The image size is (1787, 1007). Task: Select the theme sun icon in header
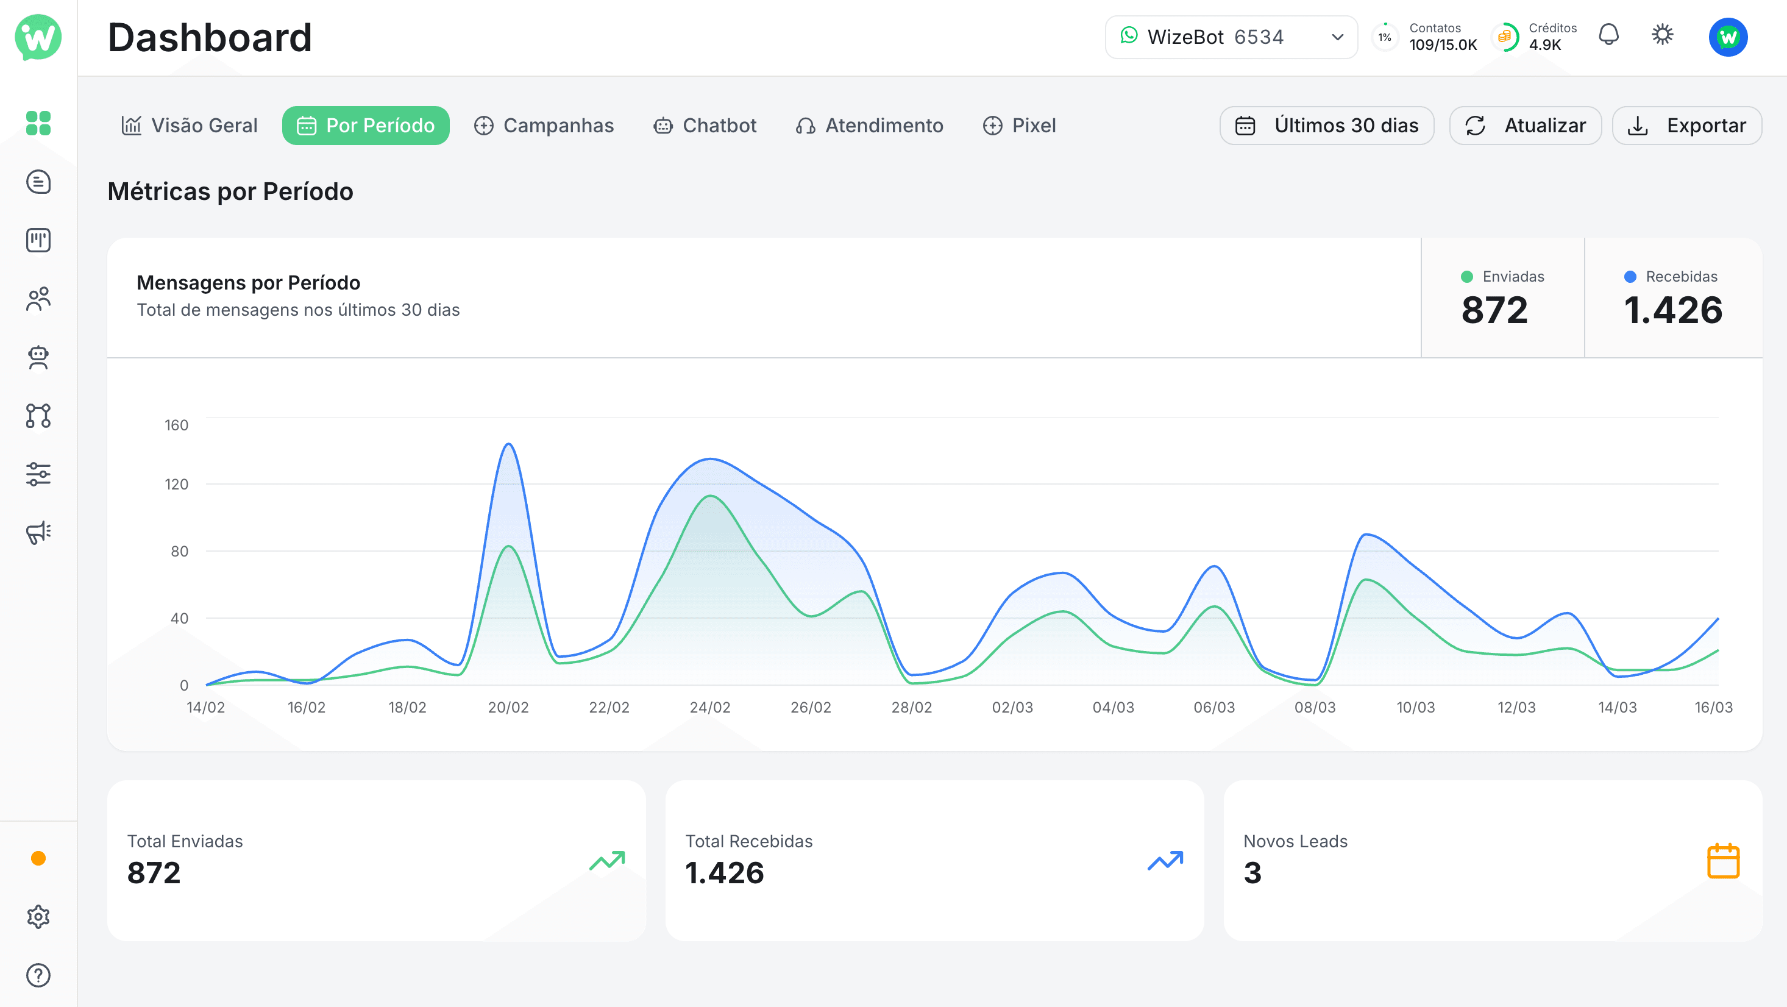[x=1662, y=36]
